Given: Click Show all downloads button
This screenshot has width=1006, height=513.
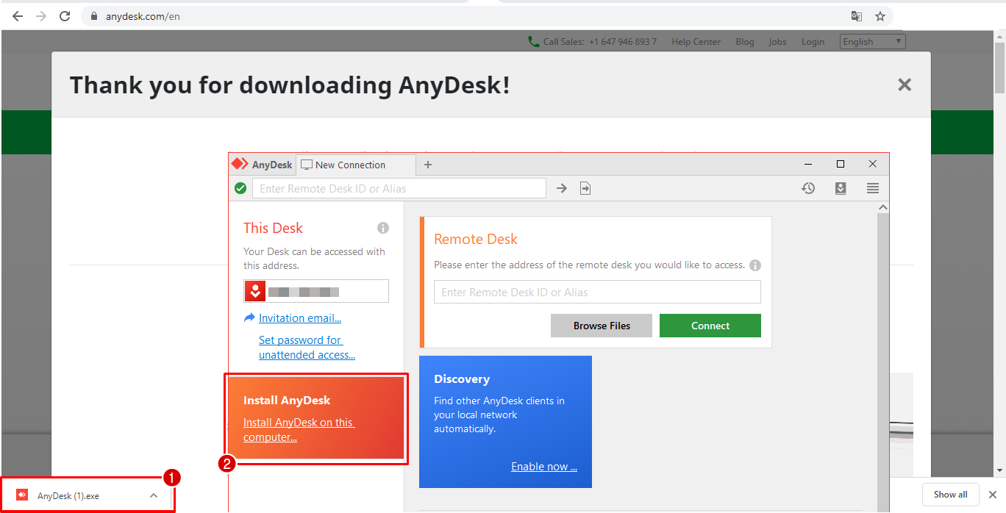Looking at the screenshot, I should (951, 495).
